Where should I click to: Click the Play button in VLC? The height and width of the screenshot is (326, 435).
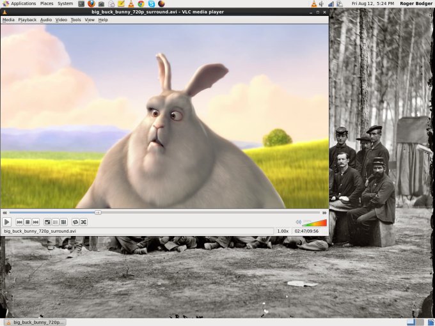6,222
